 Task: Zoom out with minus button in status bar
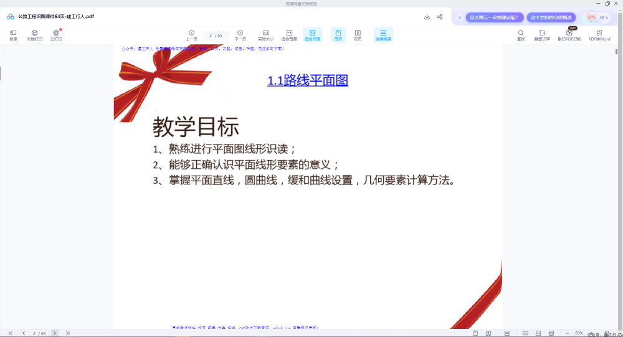[x=567, y=333]
